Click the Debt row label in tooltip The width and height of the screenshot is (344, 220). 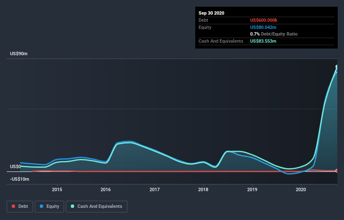pos(203,20)
